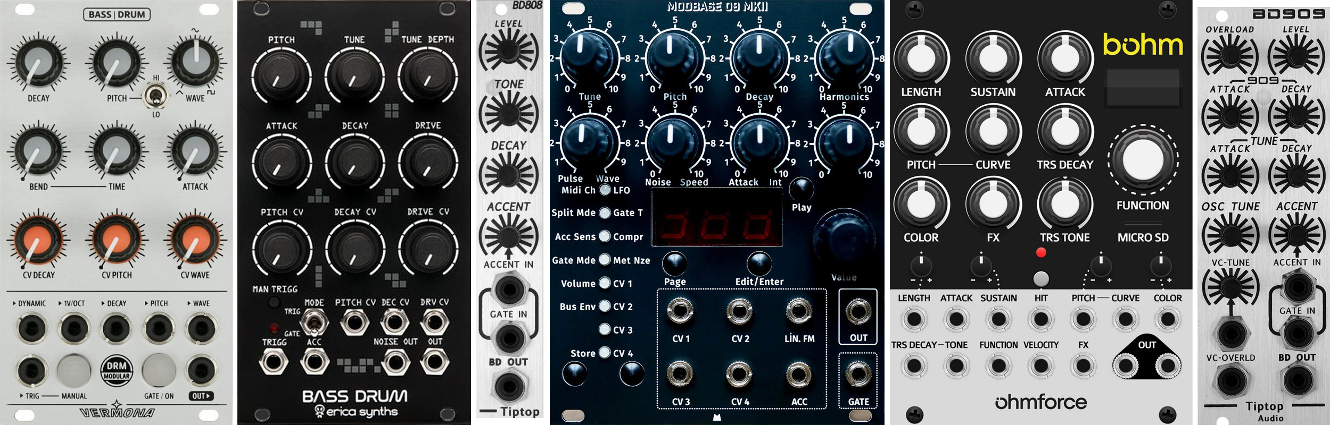Viewport: 1330px width, 425px height.
Task: Push the MAN TRIGG button on Erica Synths
Action: [274, 302]
